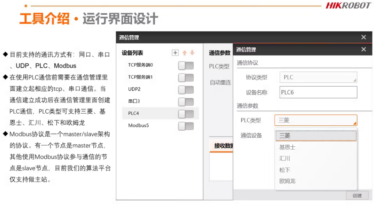Click the add device plus icon
Screen dimensions: 374x206
coord(175,53)
